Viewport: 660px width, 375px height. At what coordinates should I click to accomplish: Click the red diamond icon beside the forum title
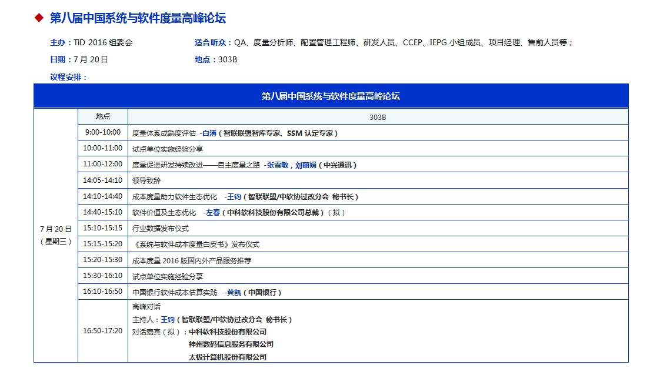click(x=39, y=18)
